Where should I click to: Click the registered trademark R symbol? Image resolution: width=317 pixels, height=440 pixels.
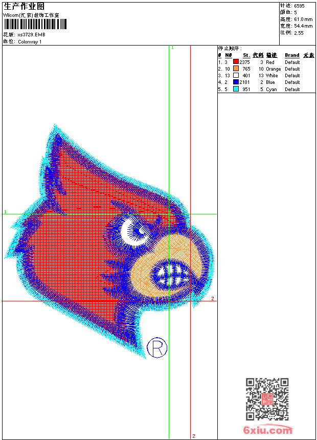pyautogui.click(x=157, y=348)
